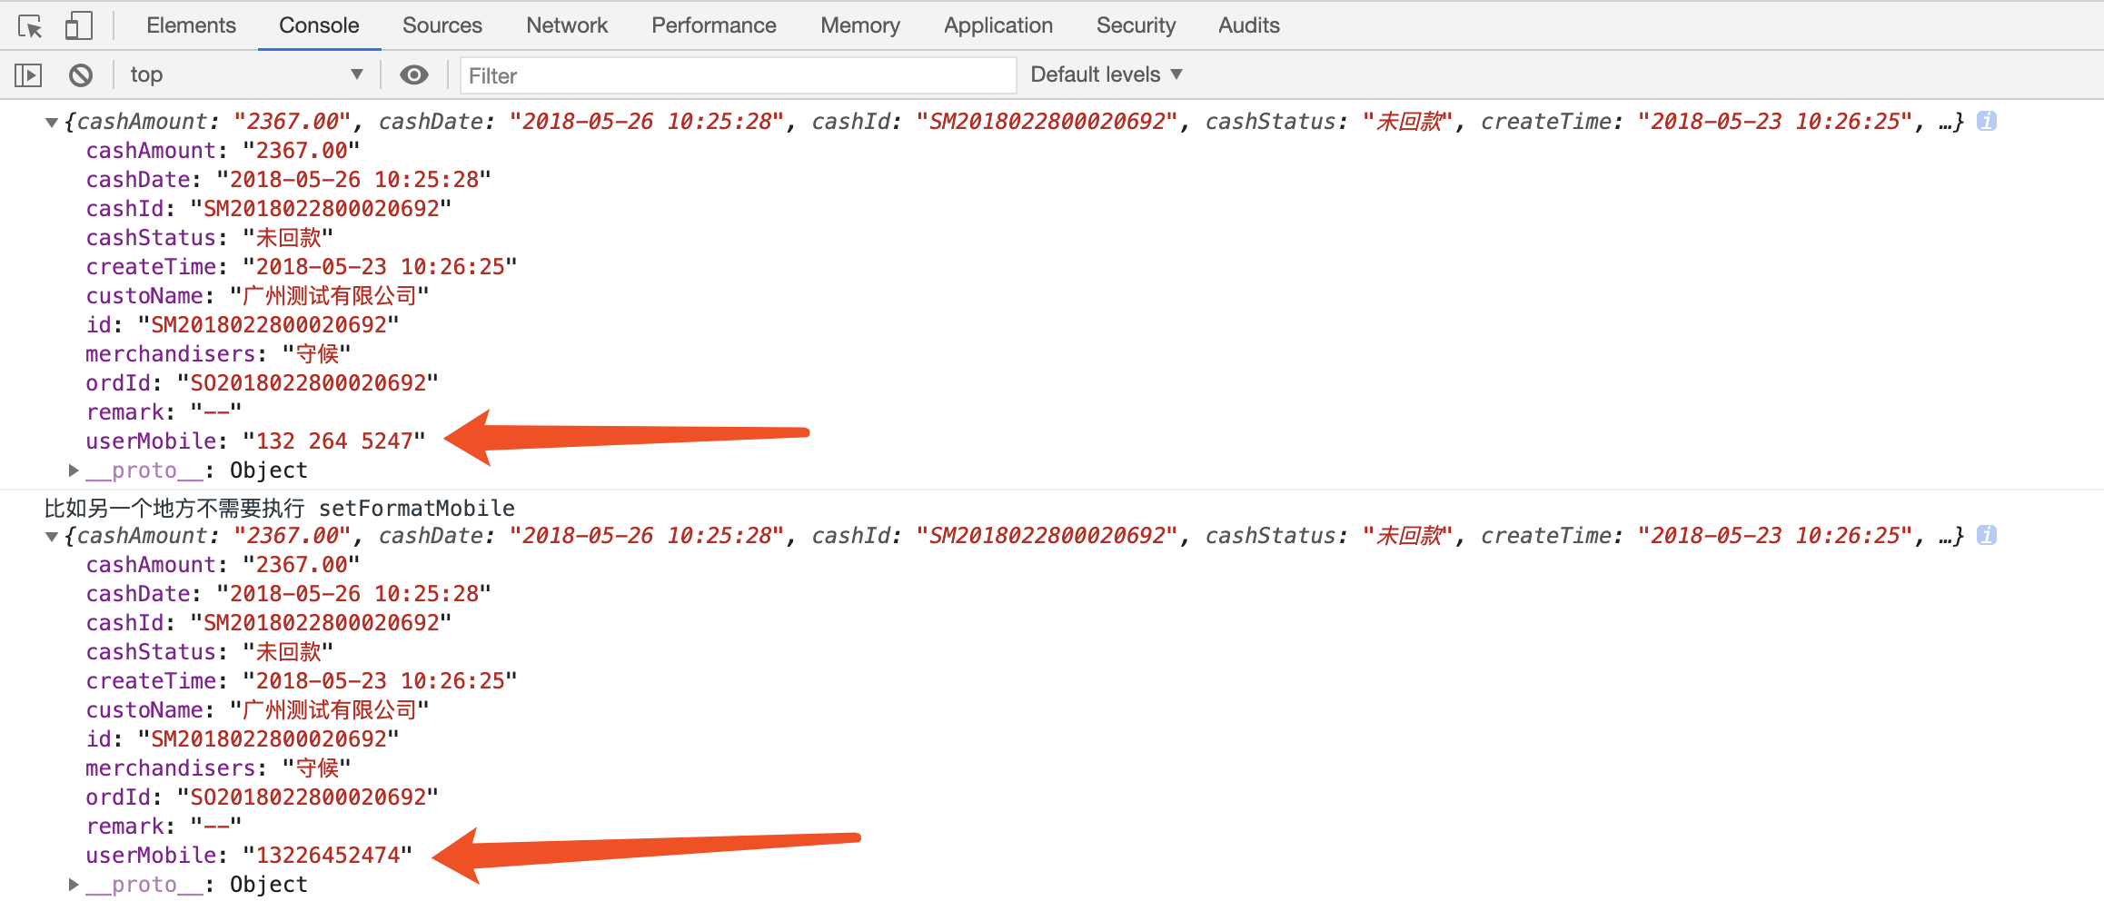Open the Audits tab

click(x=1249, y=25)
